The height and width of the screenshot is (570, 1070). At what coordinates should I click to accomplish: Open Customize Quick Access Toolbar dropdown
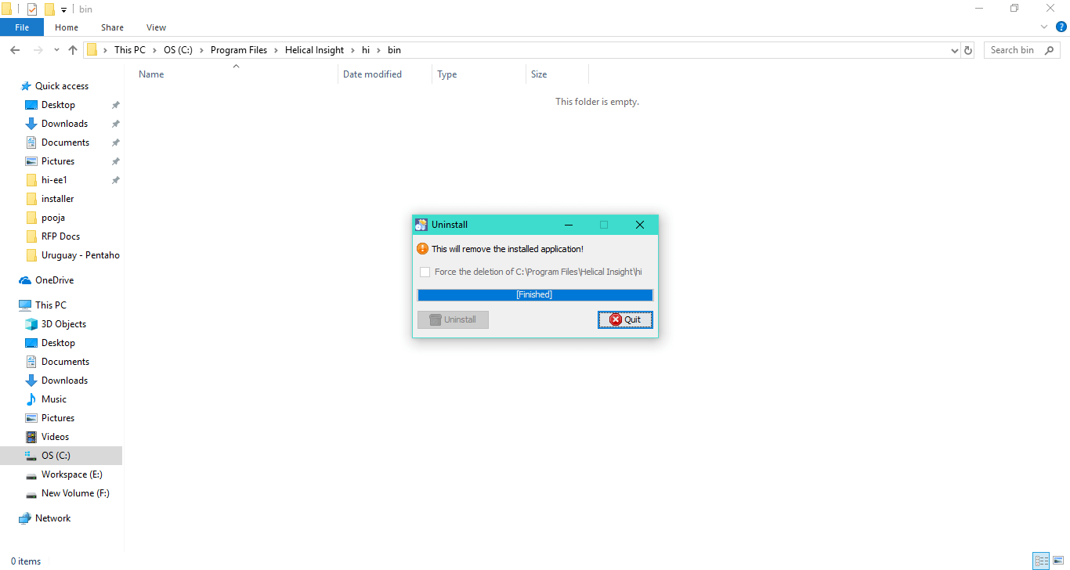63,10
